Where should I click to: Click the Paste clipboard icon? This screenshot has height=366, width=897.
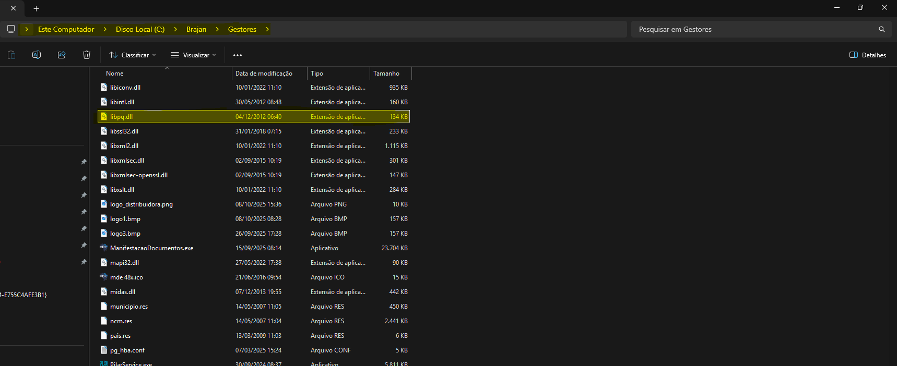(x=11, y=55)
